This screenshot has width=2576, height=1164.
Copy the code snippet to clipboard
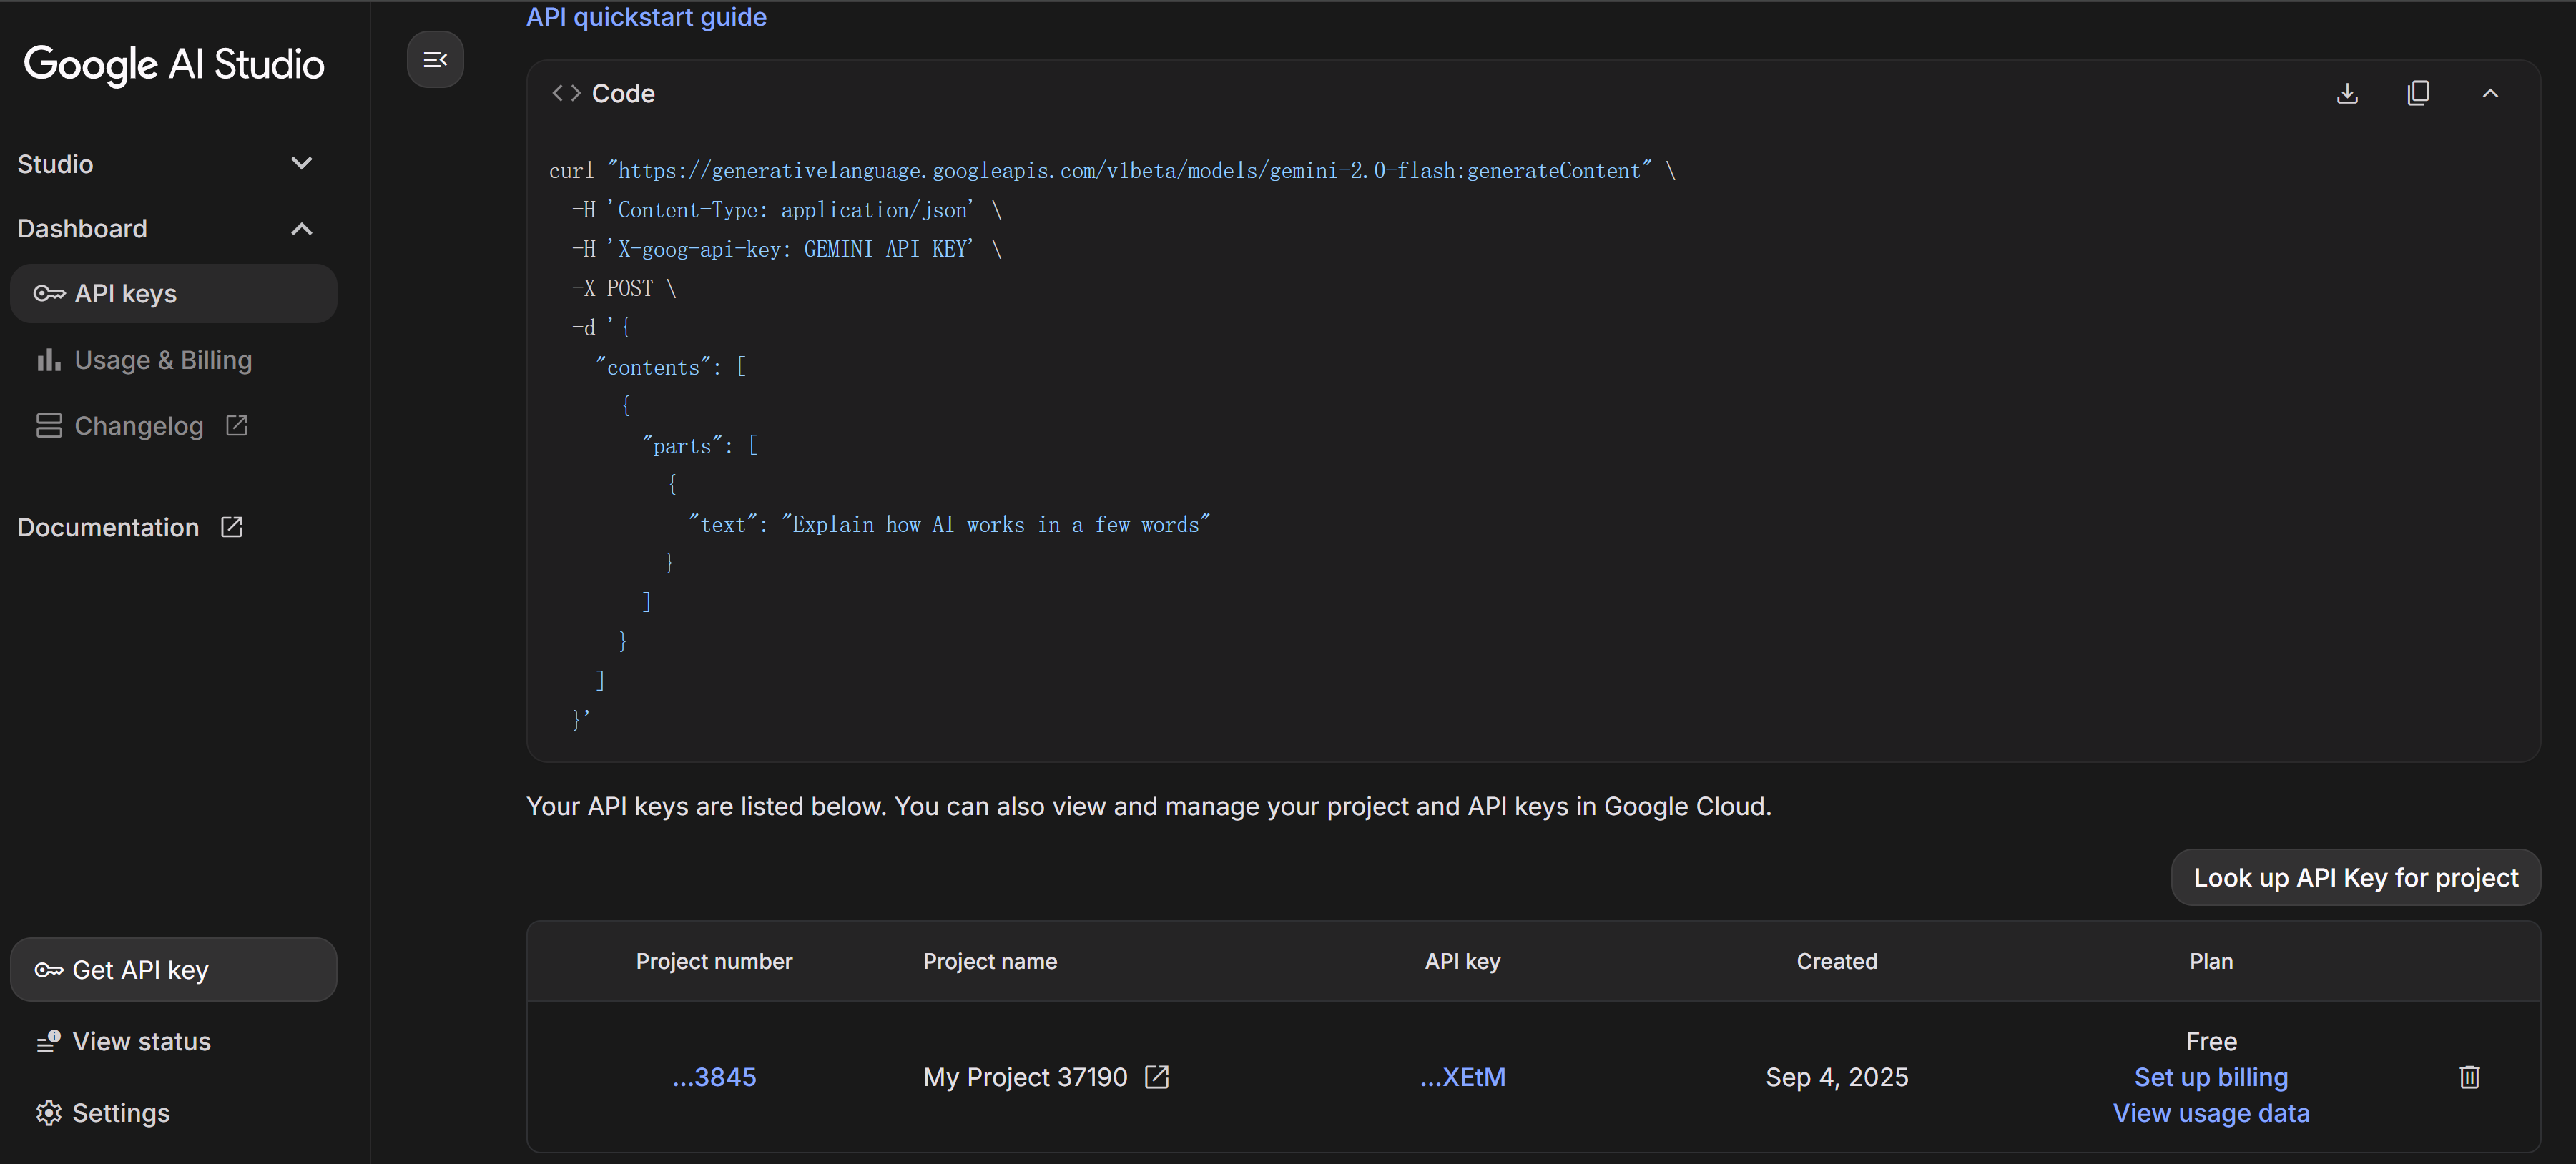point(2418,93)
